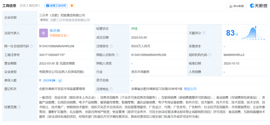The height and width of the screenshot is (125, 270).
Task: Export data with 导出数据 button
Action: [236, 6]
